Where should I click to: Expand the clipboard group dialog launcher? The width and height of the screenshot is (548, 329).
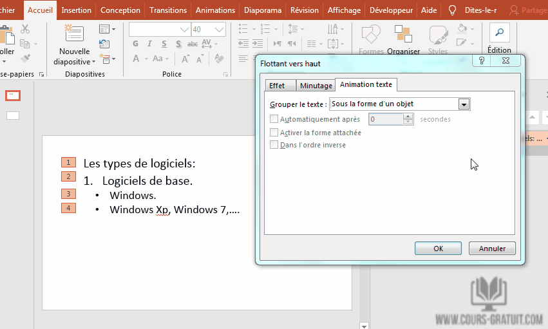point(42,75)
